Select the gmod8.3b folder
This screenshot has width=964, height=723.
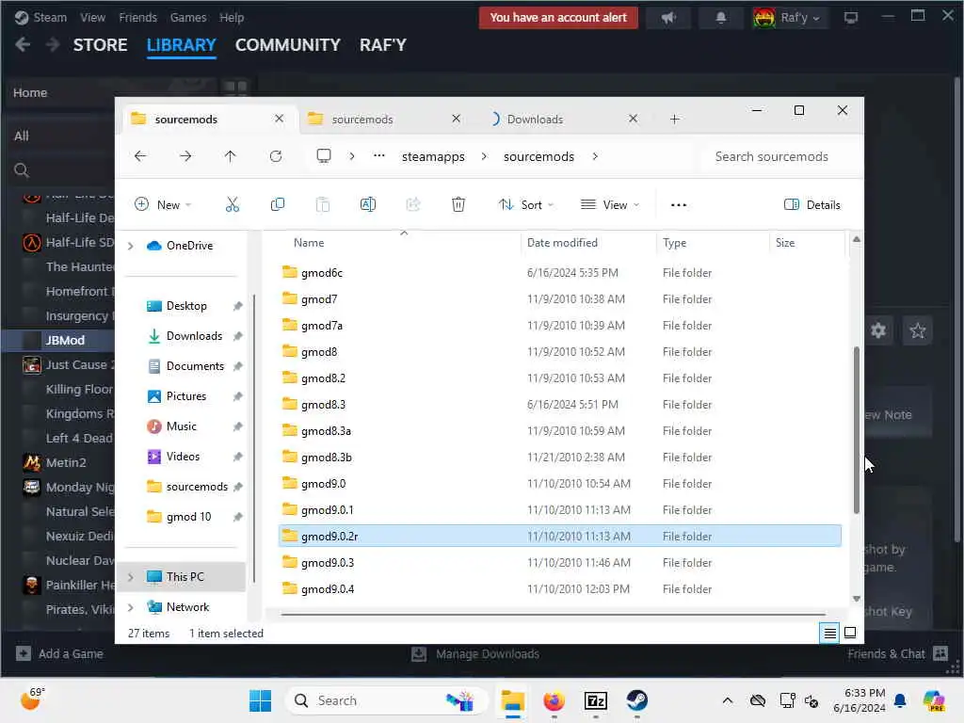559,458
